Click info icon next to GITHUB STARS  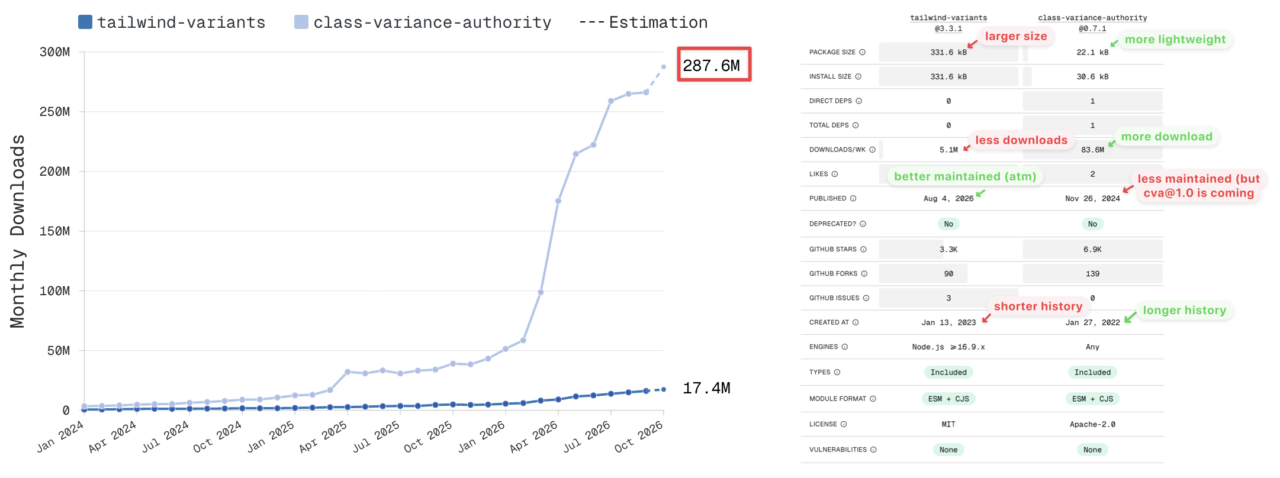pyautogui.click(x=863, y=249)
